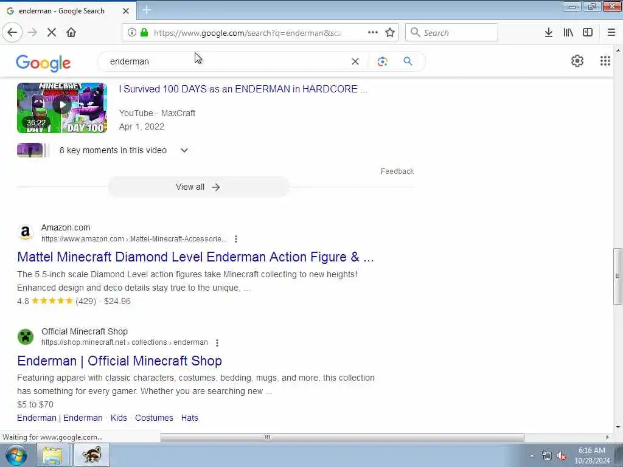The width and height of the screenshot is (623, 467).
Task: Click the Official Minecraft Shop creeper favicon
Action: (26, 337)
